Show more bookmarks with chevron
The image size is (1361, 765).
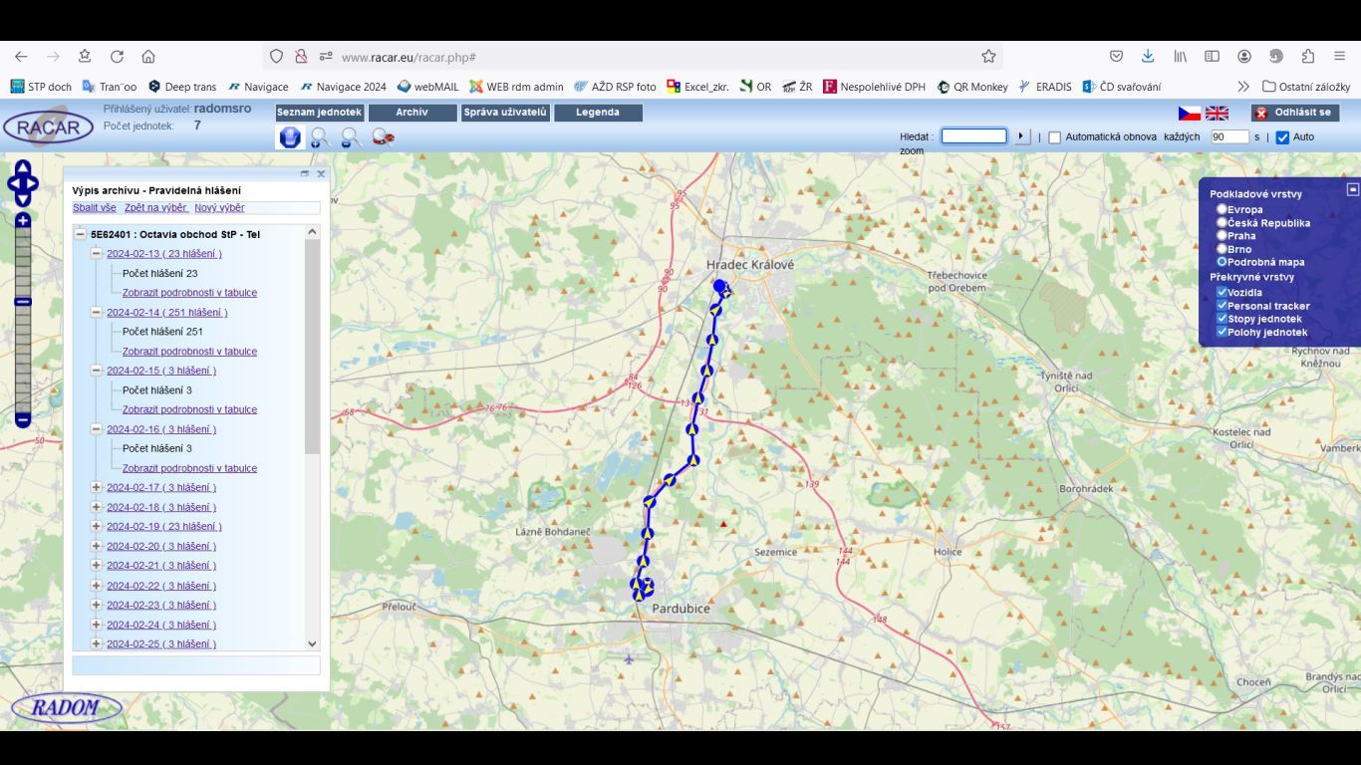[x=1243, y=87]
